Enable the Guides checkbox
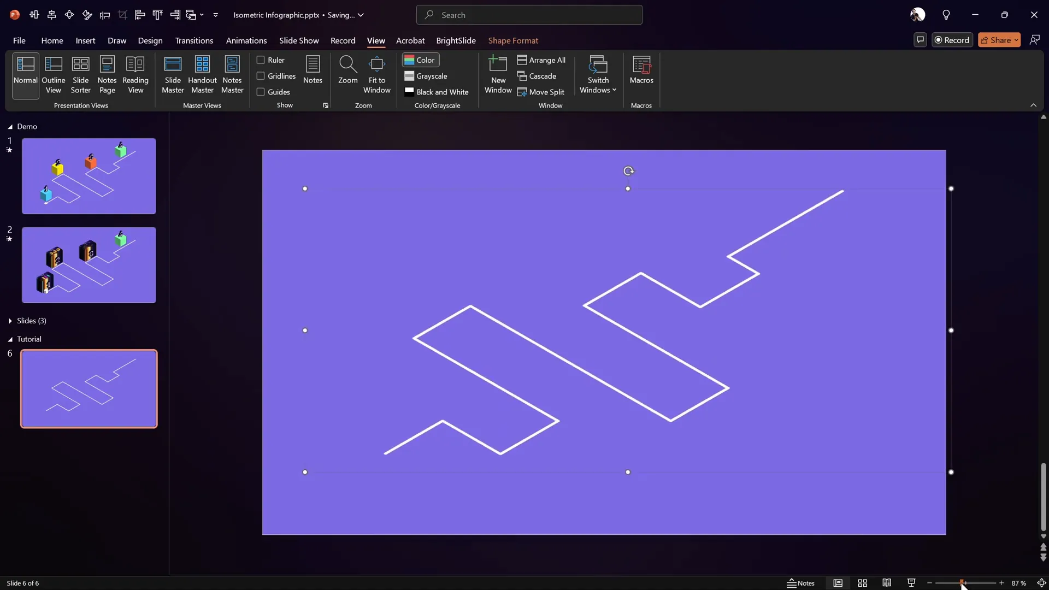This screenshot has height=590, width=1049. tap(262, 92)
